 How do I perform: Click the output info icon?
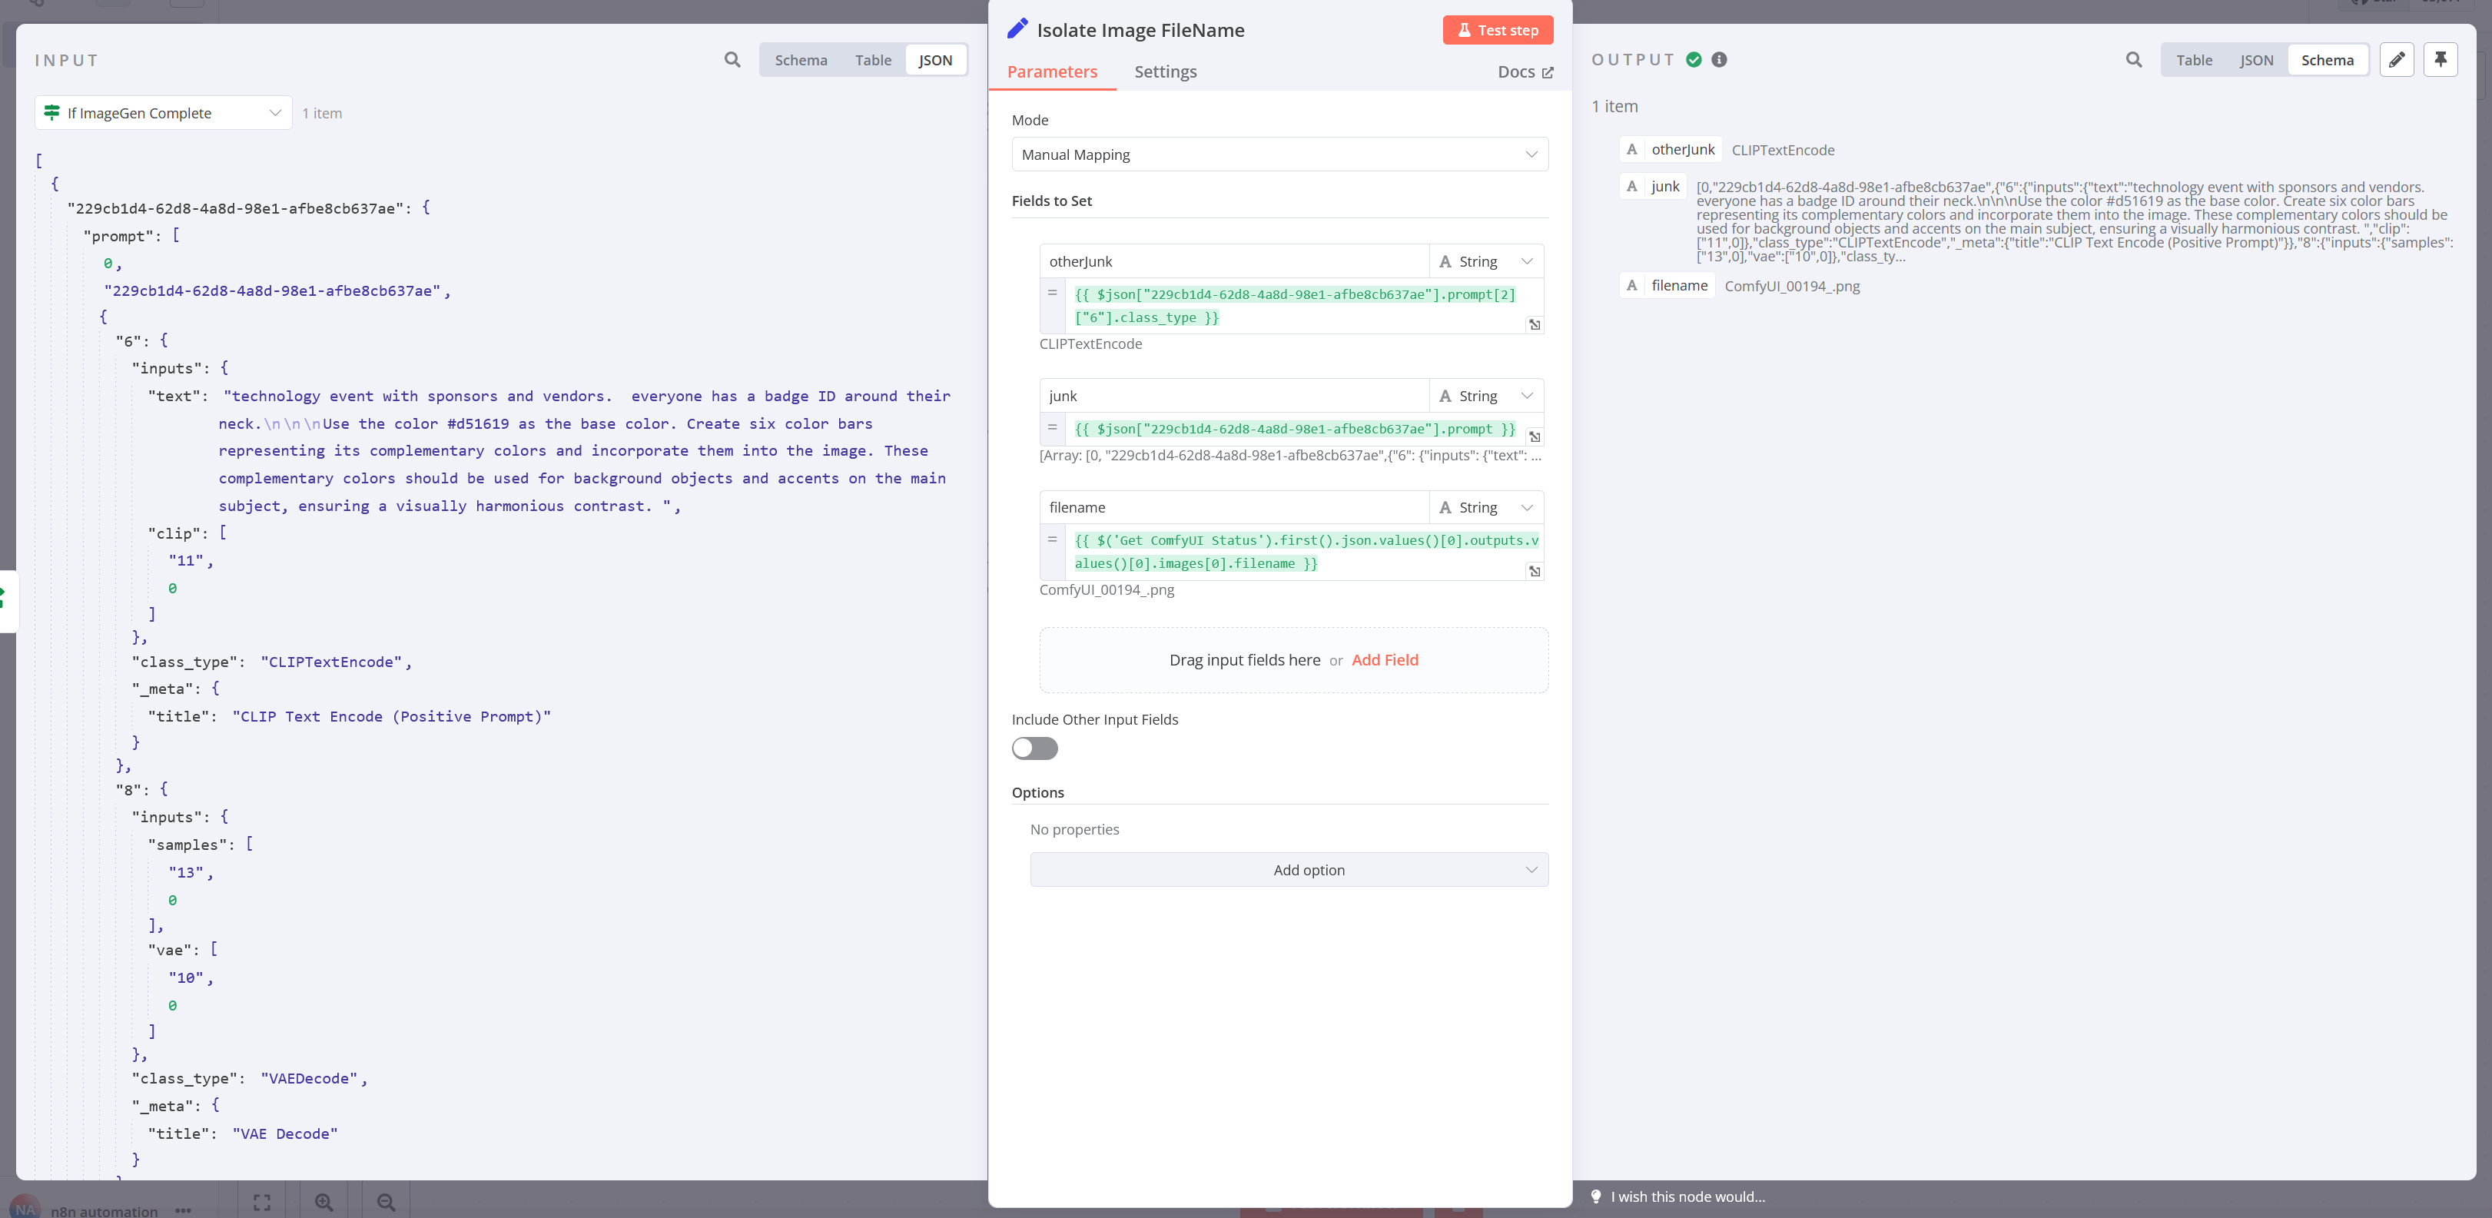[1719, 60]
